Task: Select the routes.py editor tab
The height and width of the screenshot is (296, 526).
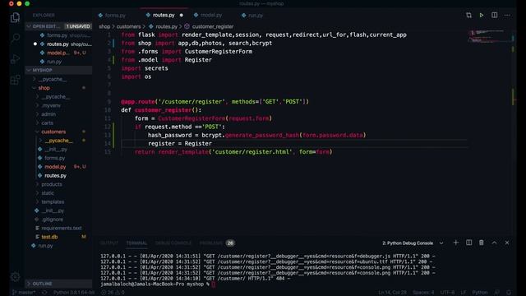Action: 164,15
